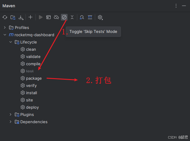Expand the Dependencies folder
190x141 pixels.
[11, 122]
